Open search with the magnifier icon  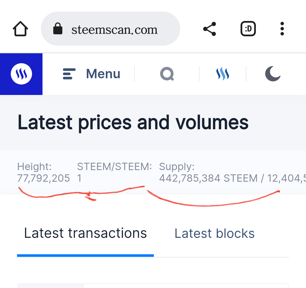pos(167,74)
